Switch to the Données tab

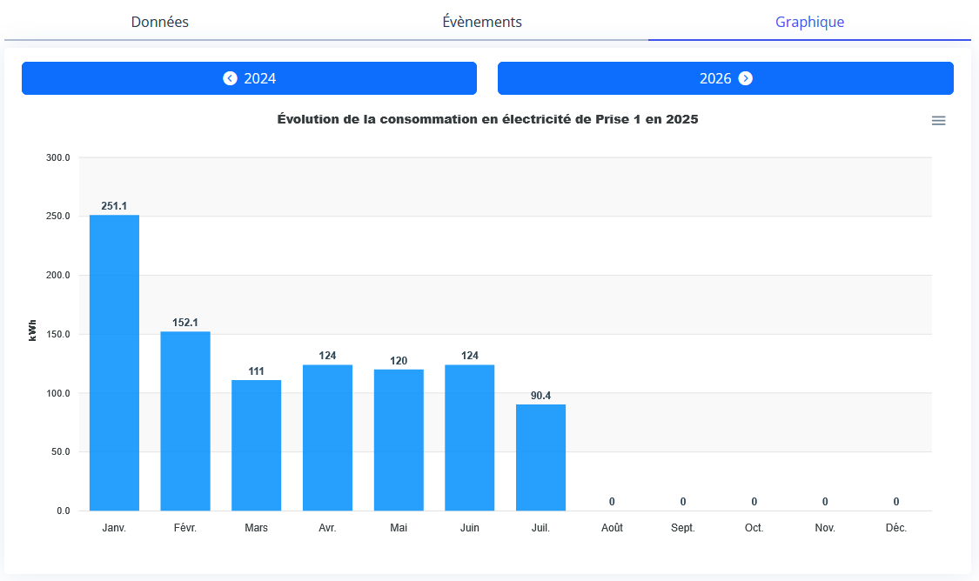point(160,22)
